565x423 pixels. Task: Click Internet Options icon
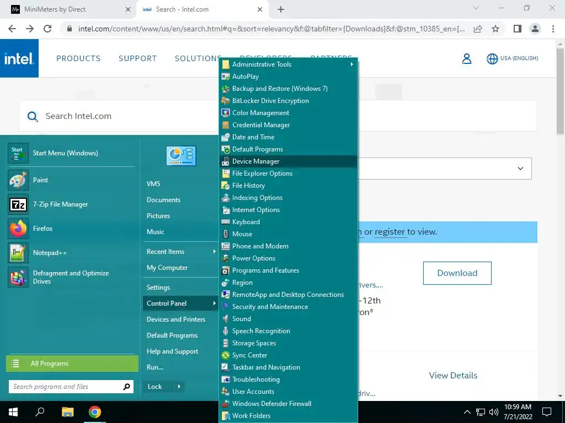click(226, 210)
